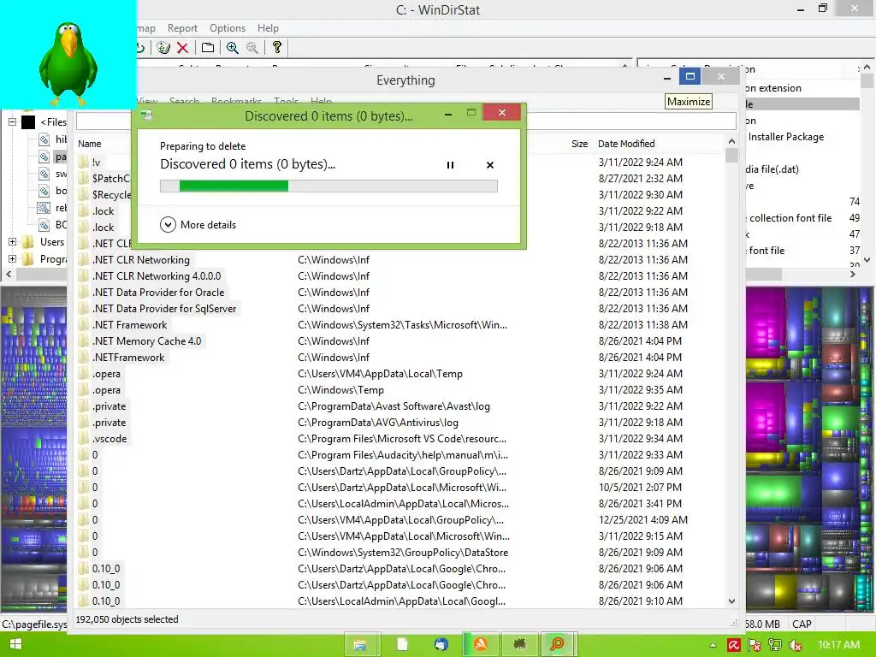The height and width of the screenshot is (657, 876).
Task: Click the green delete progress bar
Action: coord(328,186)
